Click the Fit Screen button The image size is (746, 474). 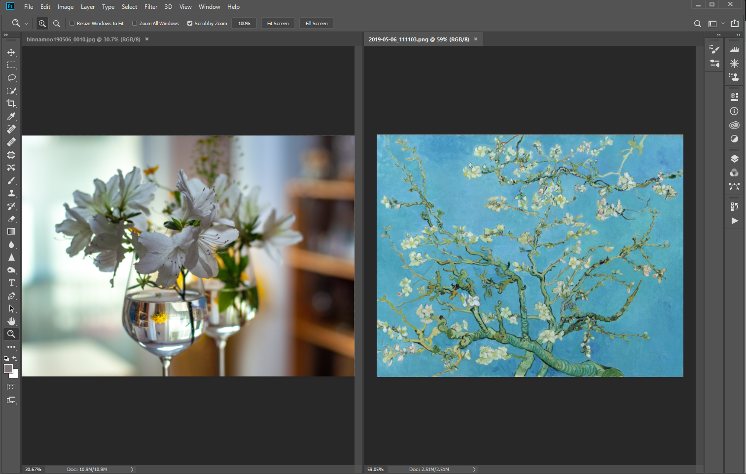coord(278,23)
